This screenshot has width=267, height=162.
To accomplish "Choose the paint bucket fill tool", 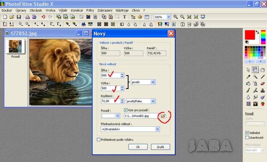I will tap(248, 84).
